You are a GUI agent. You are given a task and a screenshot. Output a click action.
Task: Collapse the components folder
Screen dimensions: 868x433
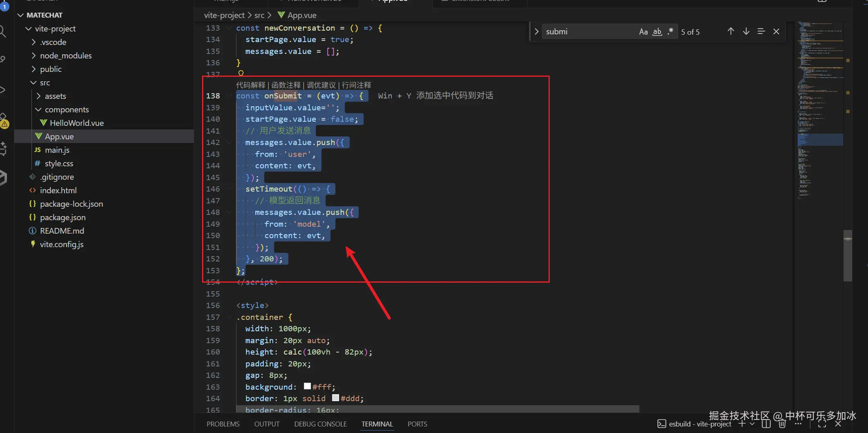[x=66, y=109]
